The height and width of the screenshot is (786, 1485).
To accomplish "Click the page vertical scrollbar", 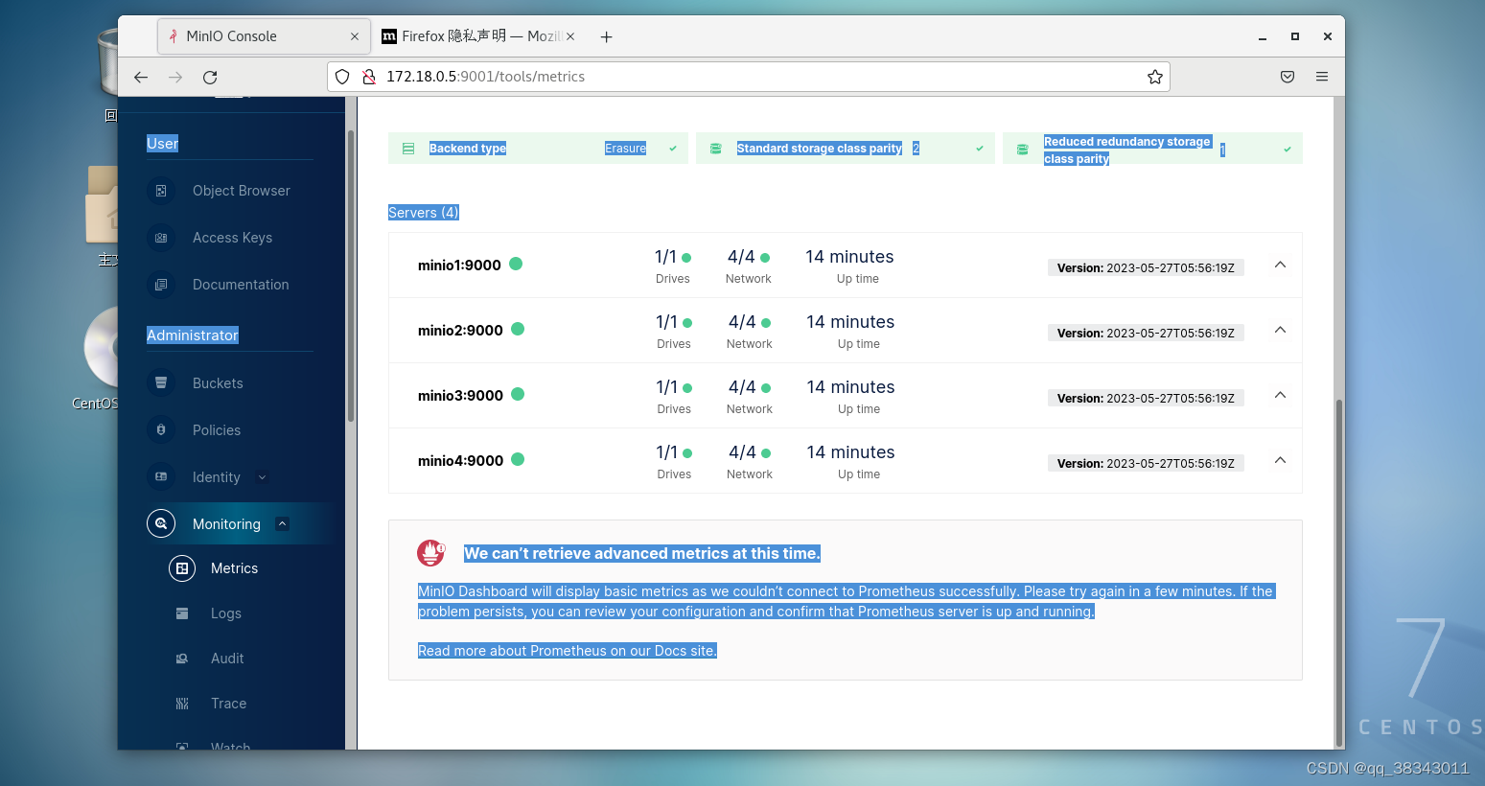I will (1339, 572).
